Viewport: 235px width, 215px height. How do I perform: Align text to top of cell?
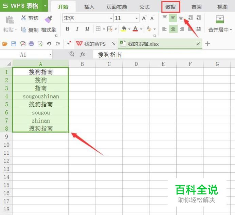point(165,18)
